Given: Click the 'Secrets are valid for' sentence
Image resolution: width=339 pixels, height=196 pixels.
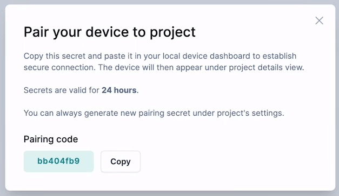Looking at the screenshot, I should (x=81, y=90).
